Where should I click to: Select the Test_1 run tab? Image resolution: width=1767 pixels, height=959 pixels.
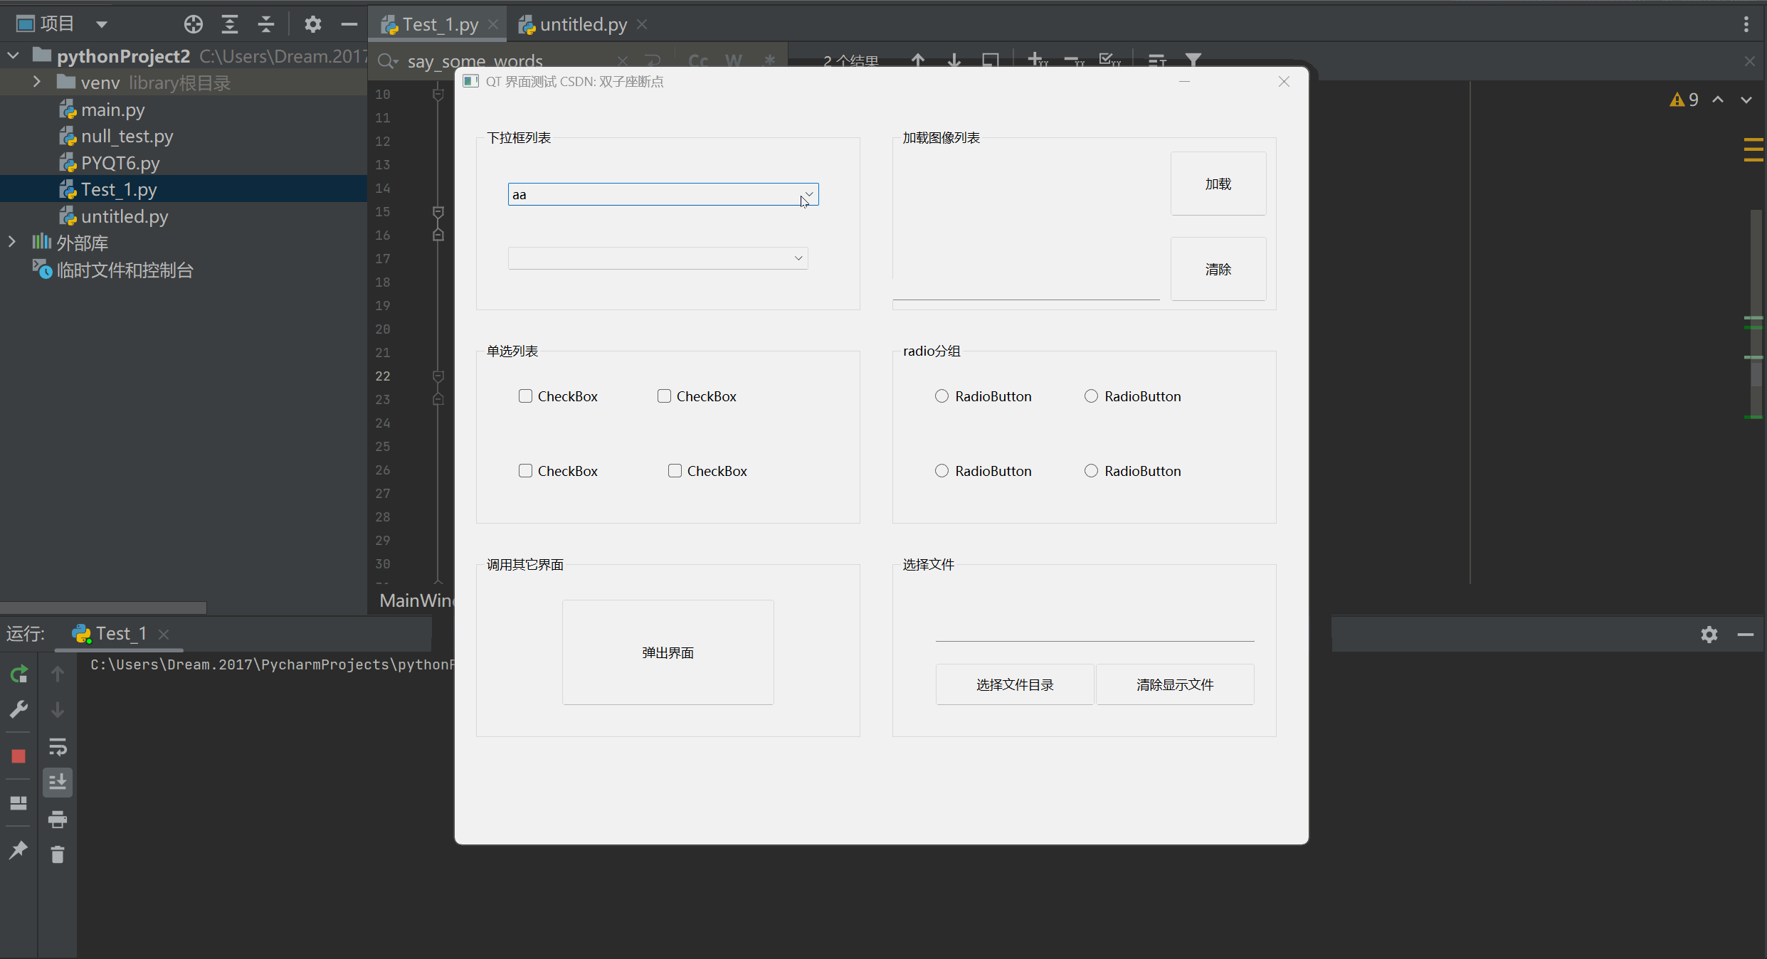click(112, 634)
